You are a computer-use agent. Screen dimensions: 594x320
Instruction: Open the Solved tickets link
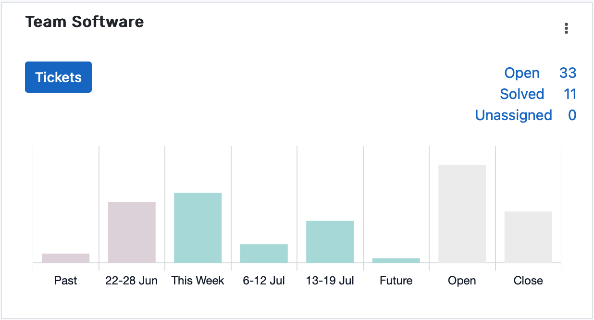click(522, 94)
